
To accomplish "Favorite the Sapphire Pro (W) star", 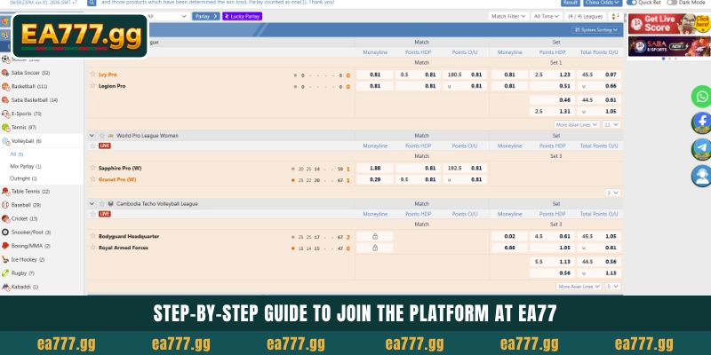I will 93,168.
